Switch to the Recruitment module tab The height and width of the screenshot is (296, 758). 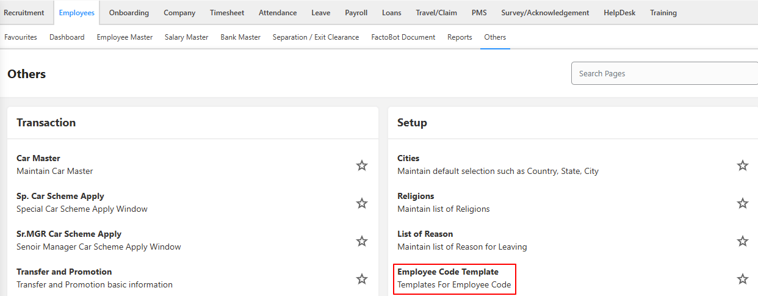[x=24, y=13]
